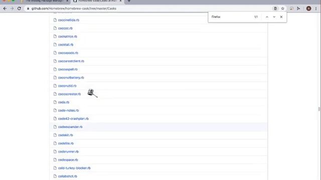Open coderunner.rb file

(x=68, y=151)
